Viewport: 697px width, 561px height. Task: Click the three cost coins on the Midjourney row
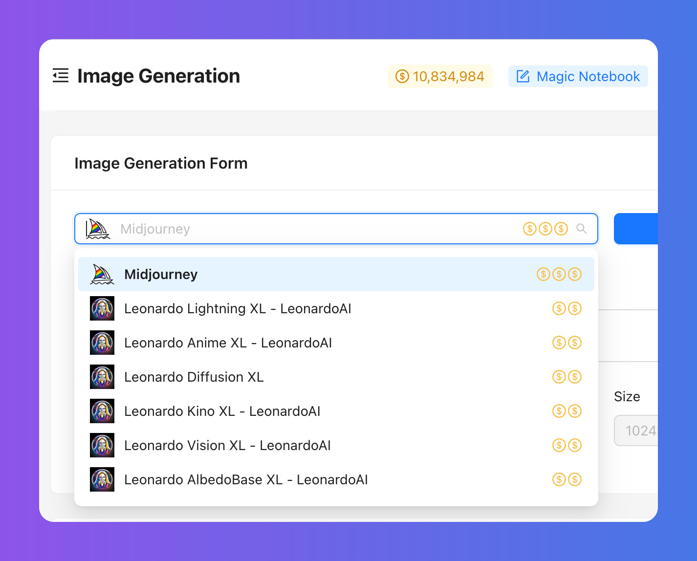[559, 274]
